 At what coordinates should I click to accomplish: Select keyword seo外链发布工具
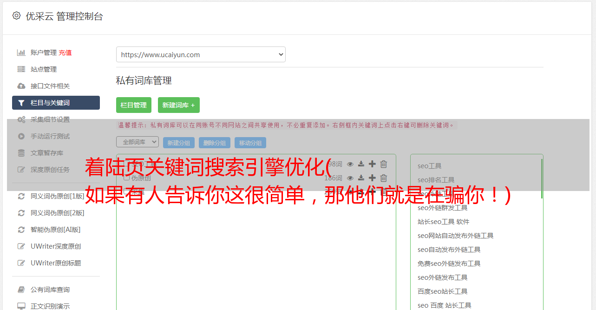point(443,277)
